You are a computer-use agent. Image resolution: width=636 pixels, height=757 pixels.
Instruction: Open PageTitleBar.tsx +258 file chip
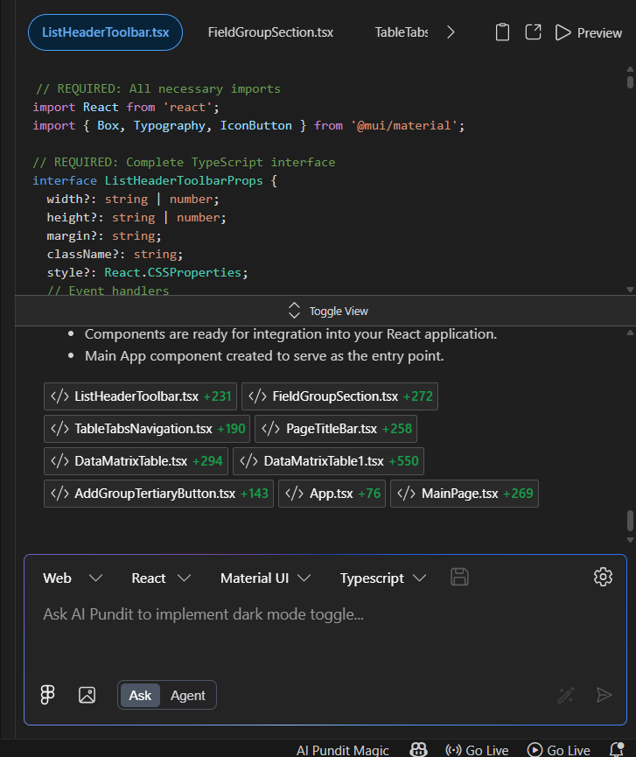(336, 429)
